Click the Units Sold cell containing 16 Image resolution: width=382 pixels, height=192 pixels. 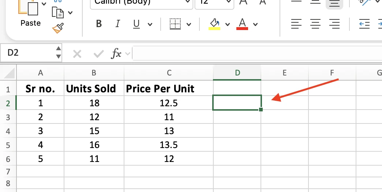[94, 145]
